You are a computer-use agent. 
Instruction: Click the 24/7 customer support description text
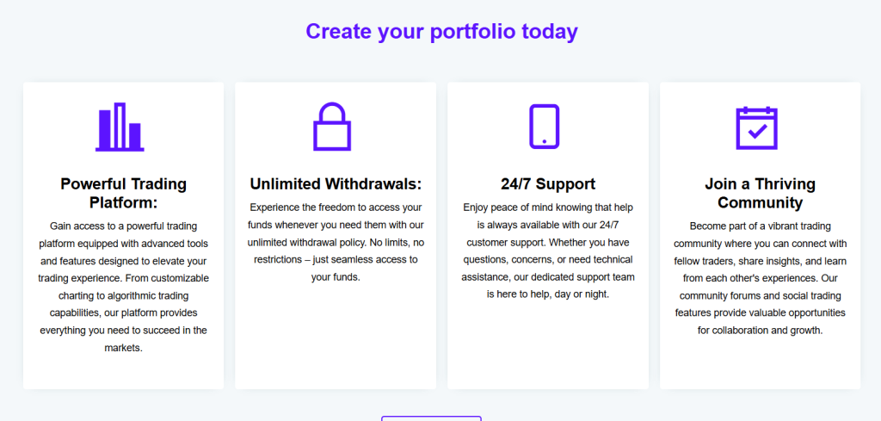tap(548, 251)
